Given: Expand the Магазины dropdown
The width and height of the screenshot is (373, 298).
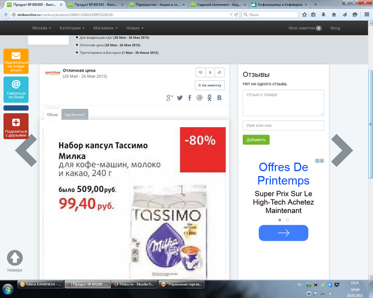Looking at the screenshot, I should (x=107, y=28).
